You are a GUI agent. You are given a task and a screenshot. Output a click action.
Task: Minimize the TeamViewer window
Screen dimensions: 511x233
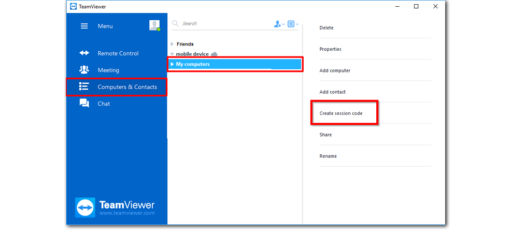[397, 7]
